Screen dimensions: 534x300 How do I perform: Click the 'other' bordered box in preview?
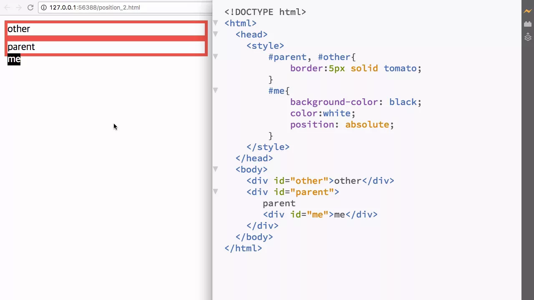(106, 29)
